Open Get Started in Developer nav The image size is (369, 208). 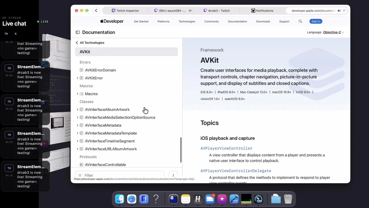141,21
